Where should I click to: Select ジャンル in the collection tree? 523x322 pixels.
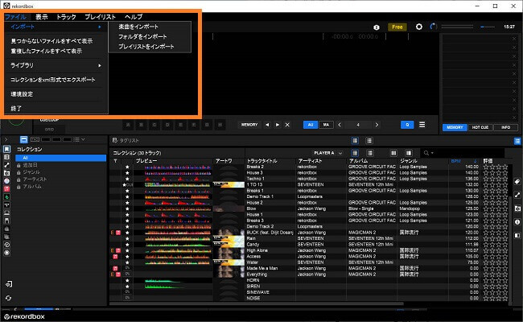click(x=31, y=172)
